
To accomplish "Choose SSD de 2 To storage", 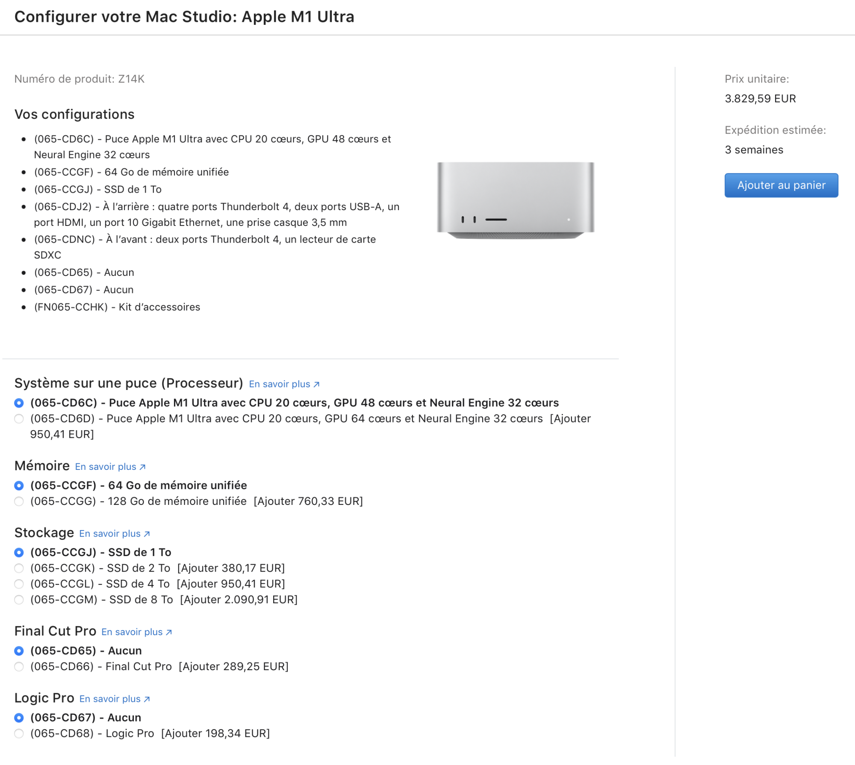I will tap(19, 568).
